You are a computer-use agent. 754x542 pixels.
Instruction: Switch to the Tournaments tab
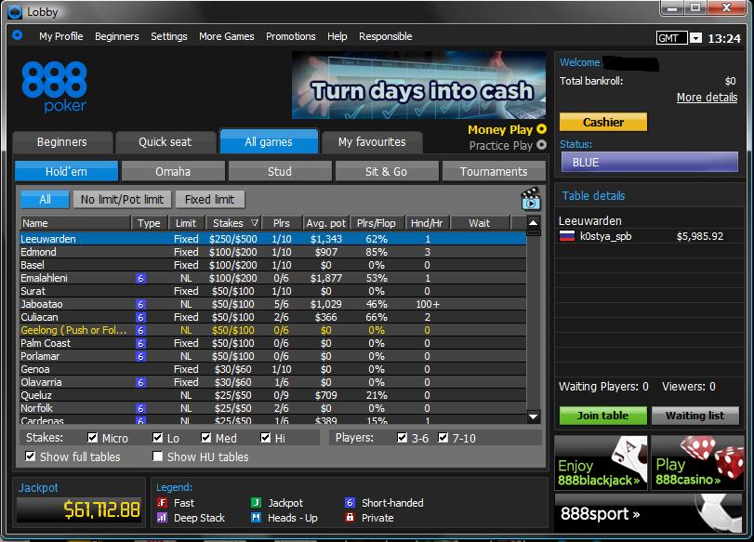point(494,172)
